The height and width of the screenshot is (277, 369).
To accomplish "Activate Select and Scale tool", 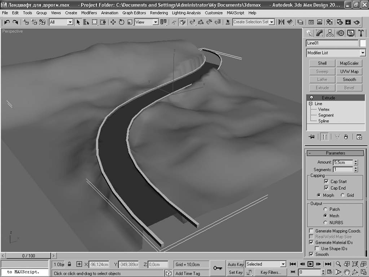I will pos(130,22).
